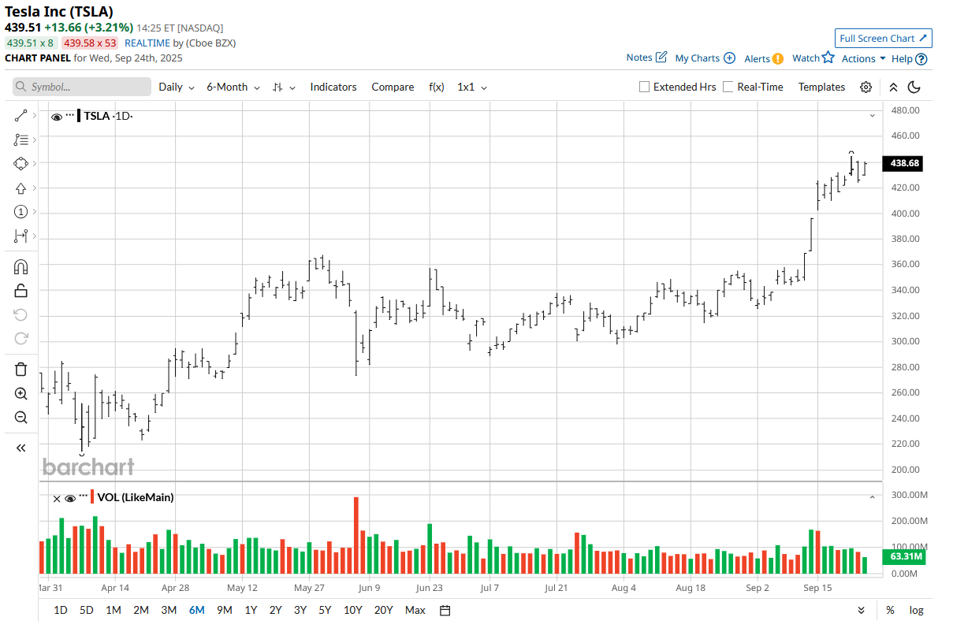This screenshot has height=643, width=953.
Task: Select the 5Y time range
Action: click(325, 610)
